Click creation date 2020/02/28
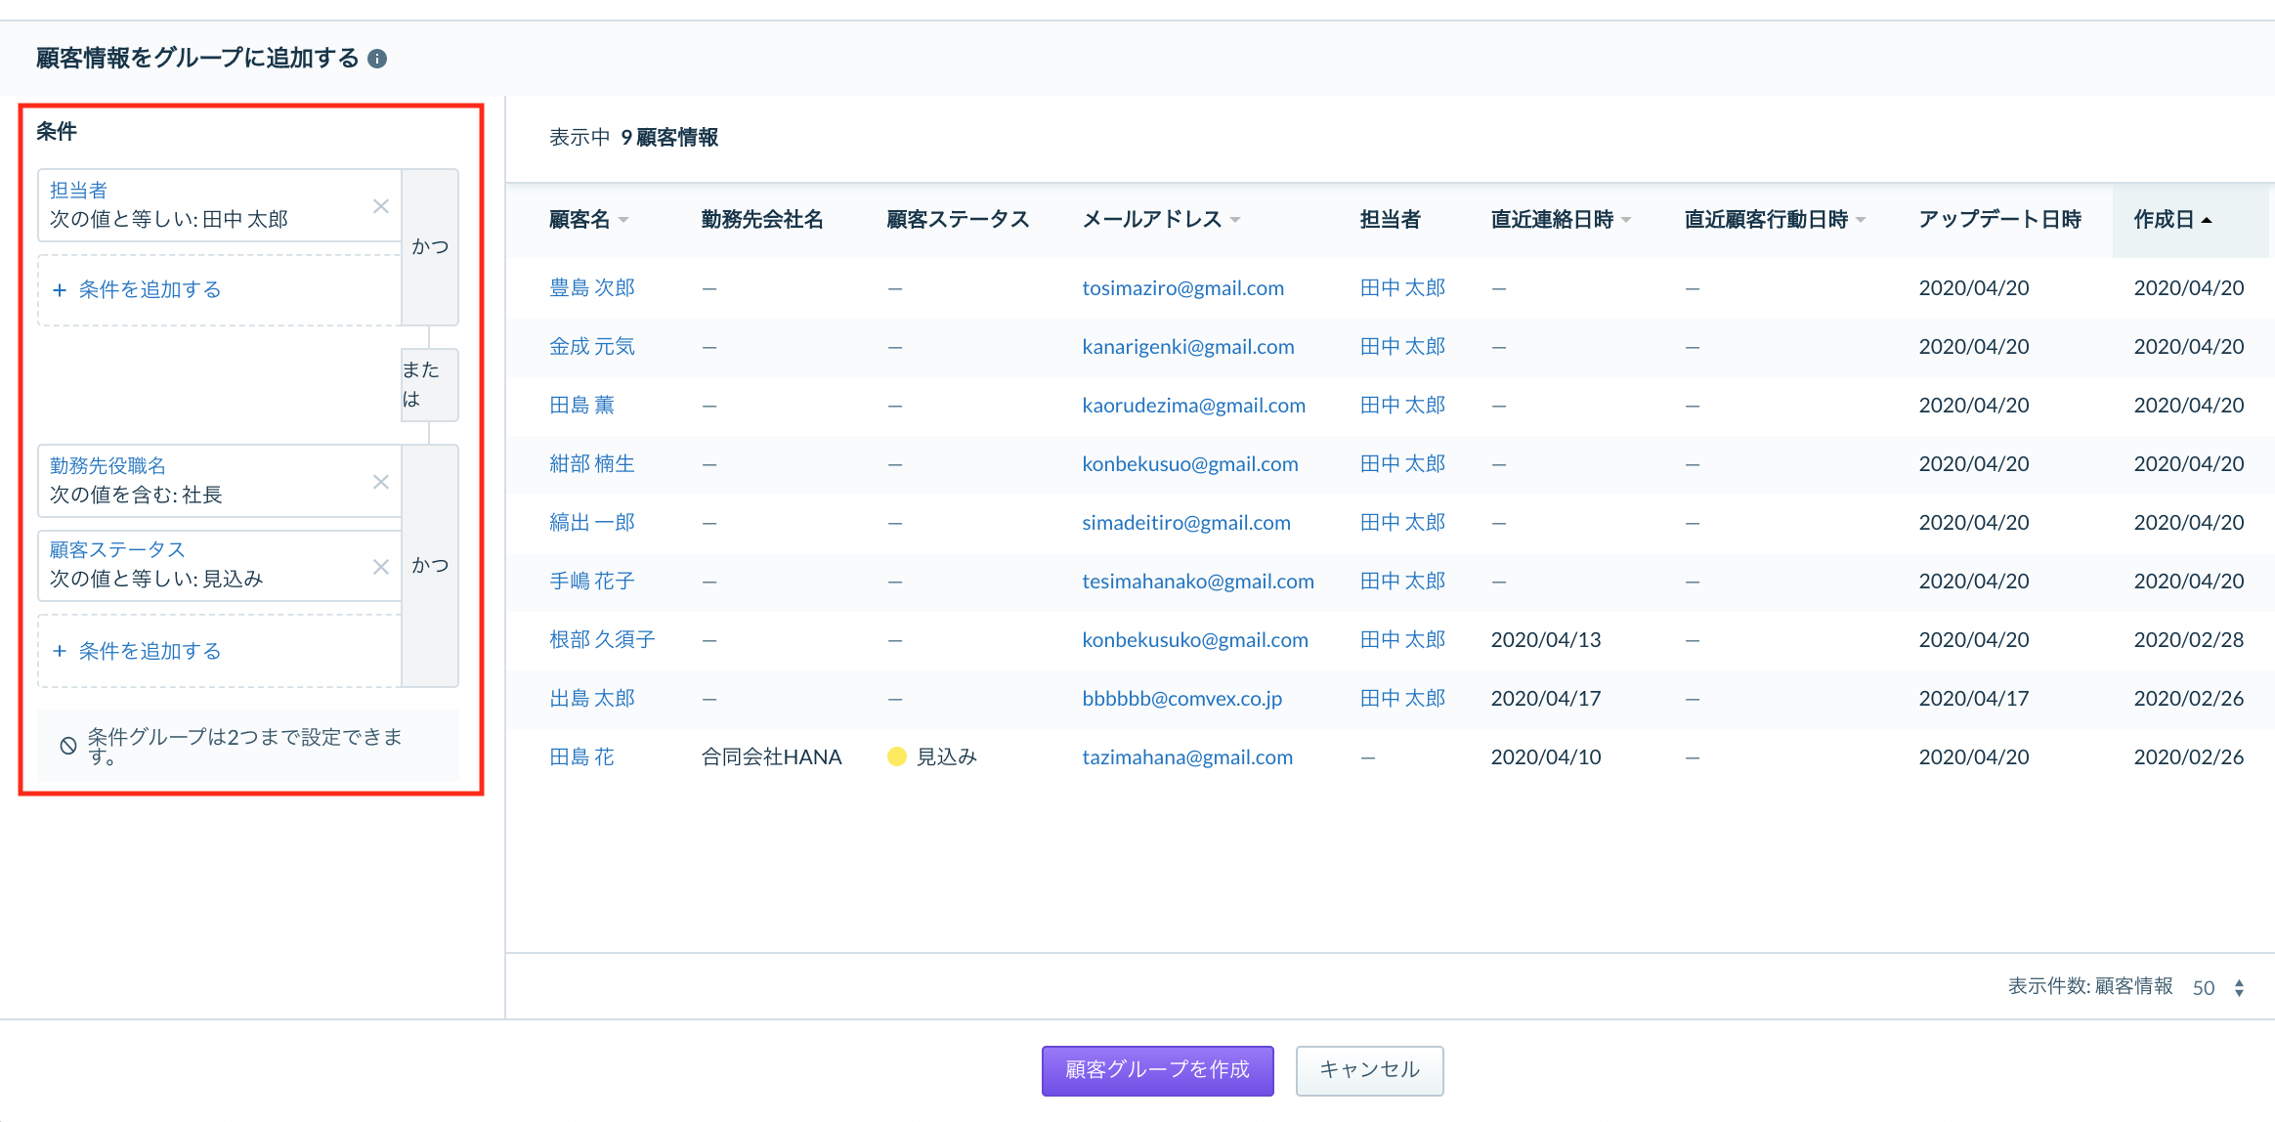 [x=2188, y=640]
